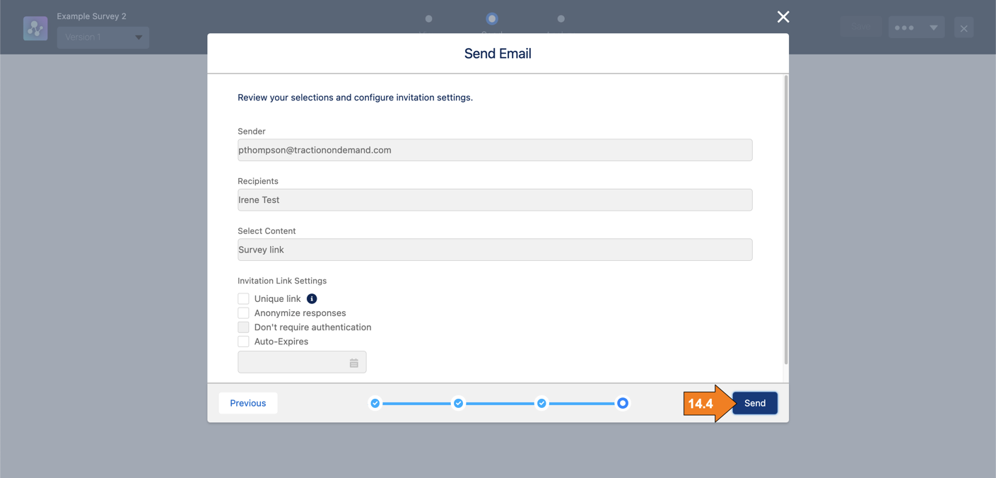Screen dimensions: 996x478
Task: Open the Auto-Expires calendar date picker icon
Action: pos(354,361)
